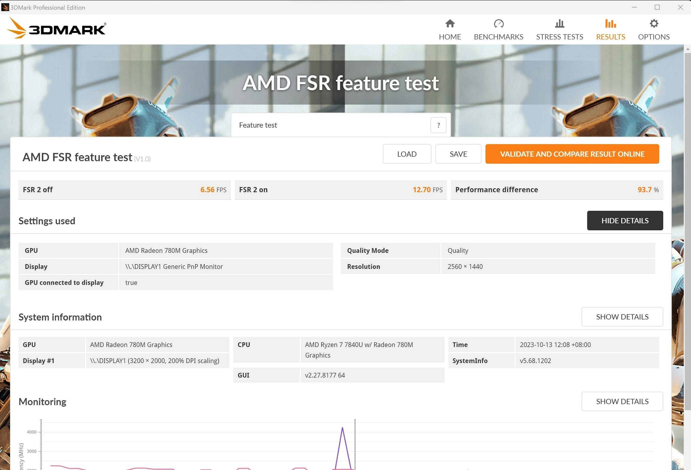691x470 pixels.
Task: Click the Home house icon
Action: 450,23
